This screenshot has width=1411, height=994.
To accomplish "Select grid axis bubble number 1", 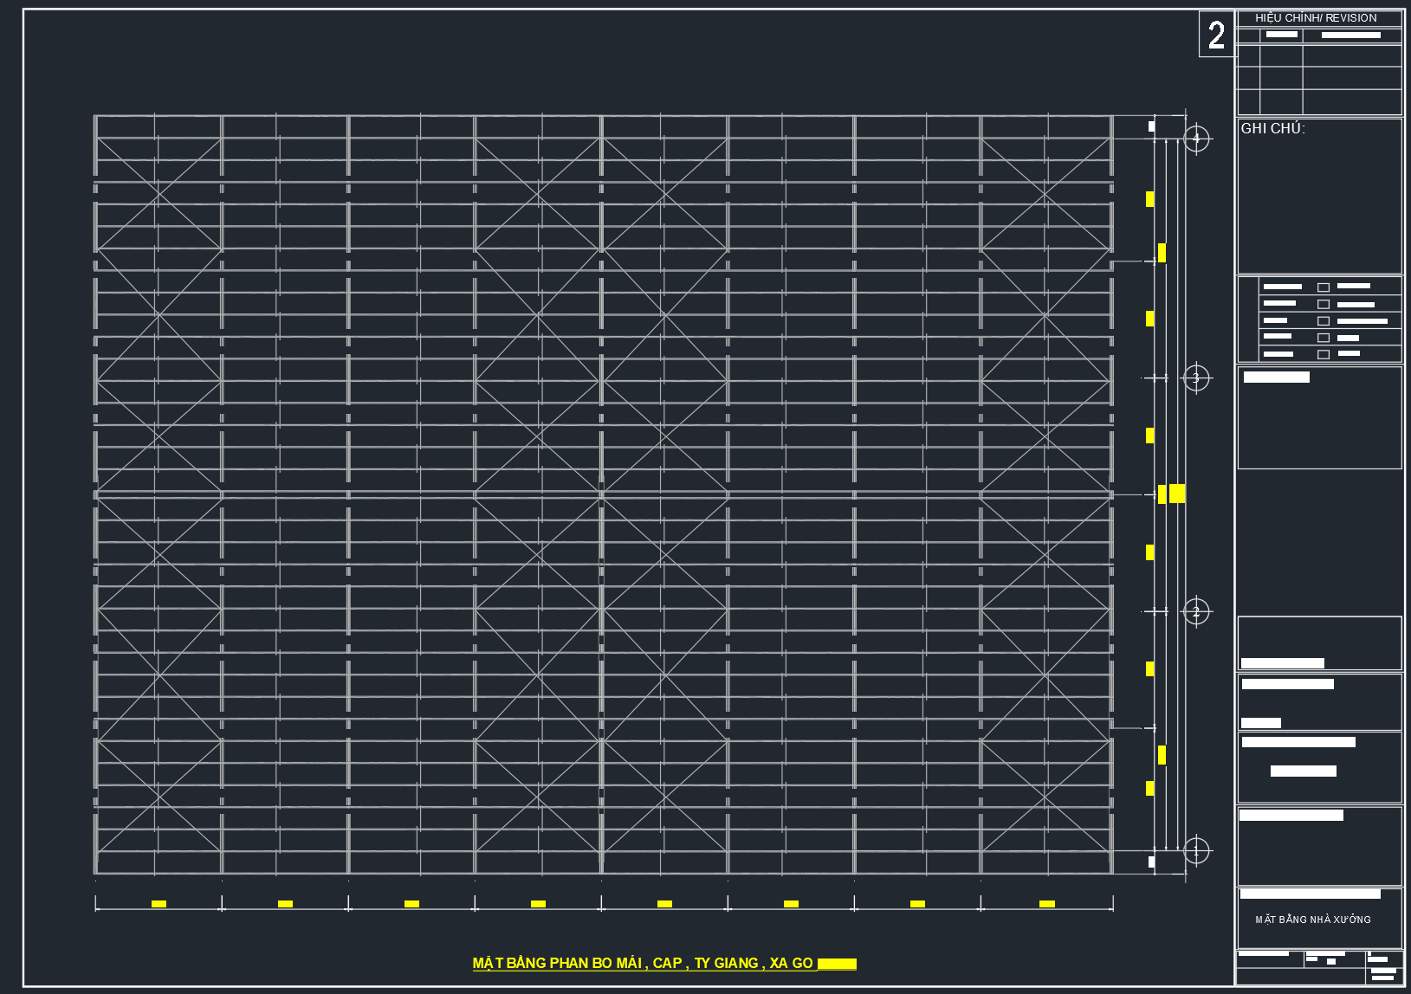I will (x=1196, y=851).
